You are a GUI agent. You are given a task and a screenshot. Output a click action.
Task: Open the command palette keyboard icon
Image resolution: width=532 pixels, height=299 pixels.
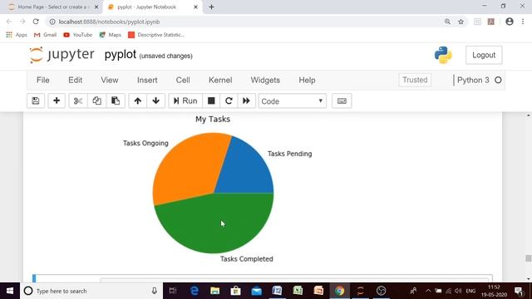[342, 100]
